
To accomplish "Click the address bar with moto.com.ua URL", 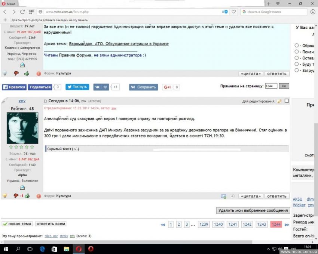I will [x=130, y=12].
